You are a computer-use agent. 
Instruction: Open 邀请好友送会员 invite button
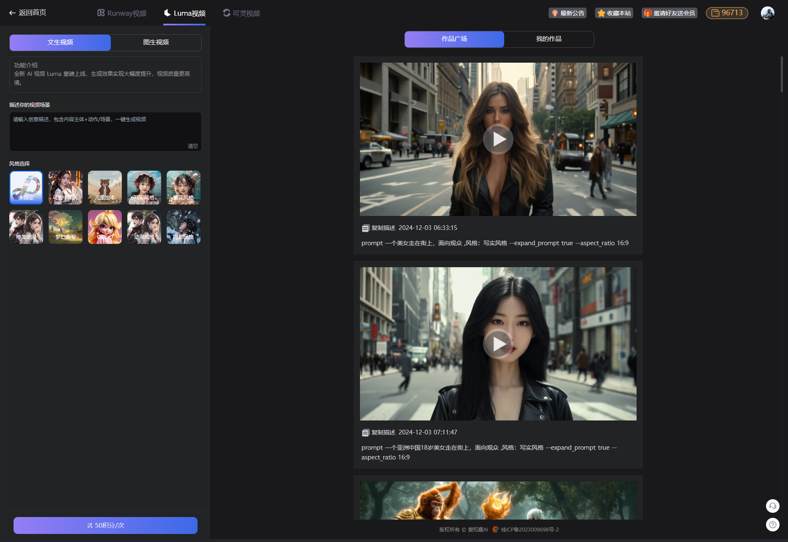point(670,13)
